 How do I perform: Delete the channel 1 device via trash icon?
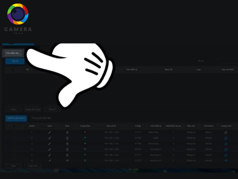tap(67, 132)
